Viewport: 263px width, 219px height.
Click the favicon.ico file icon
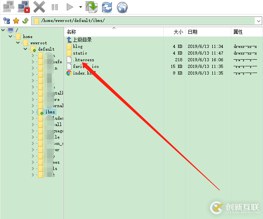69,66
